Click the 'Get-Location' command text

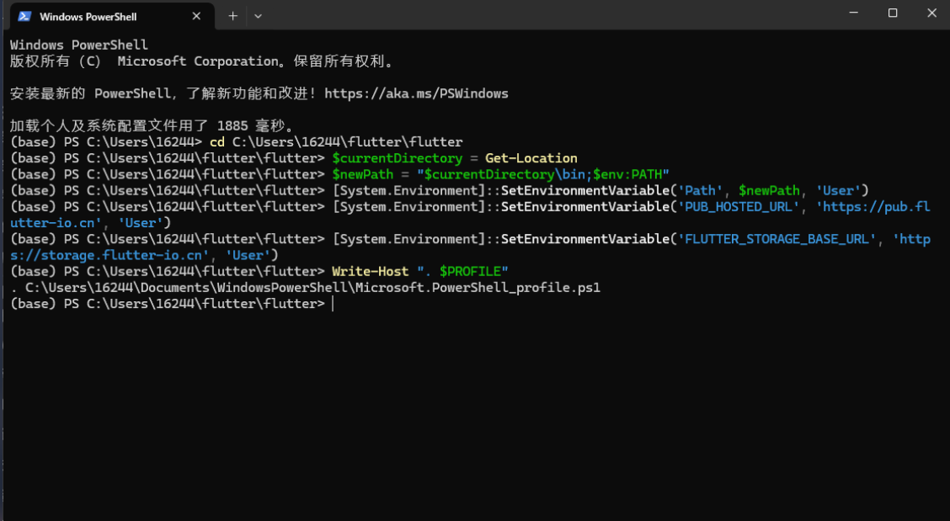pyautogui.click(x=531, y=158)
